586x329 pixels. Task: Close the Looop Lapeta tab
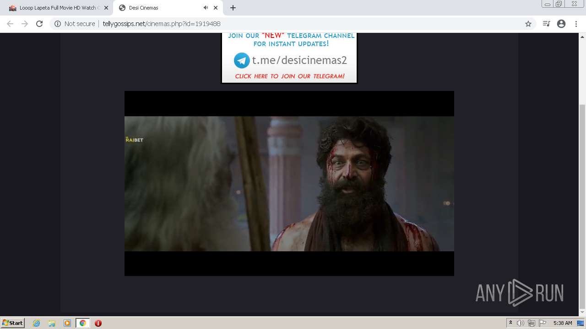pyautogui.click(x=106, y=8)
